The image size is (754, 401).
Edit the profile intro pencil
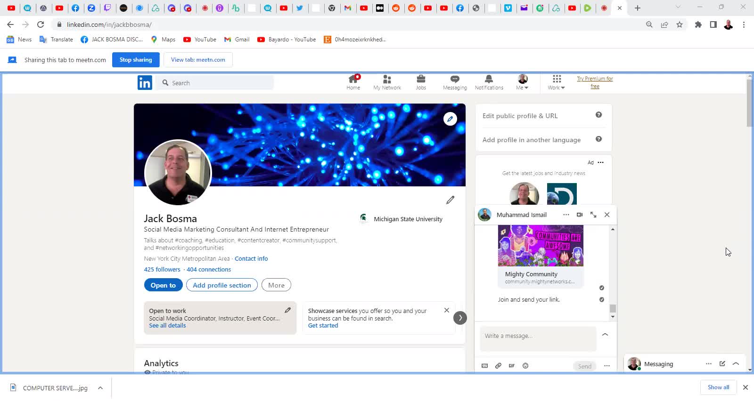(x=450, y=200)
